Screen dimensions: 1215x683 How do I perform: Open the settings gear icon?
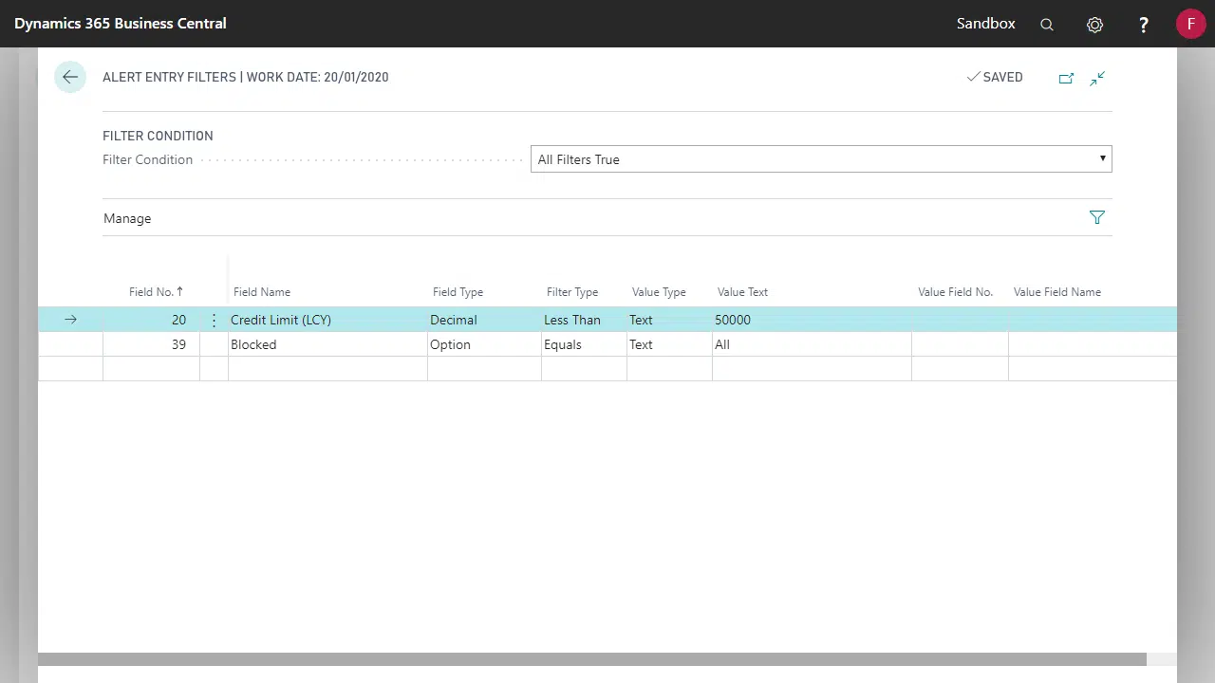[x=1094, y=25]
